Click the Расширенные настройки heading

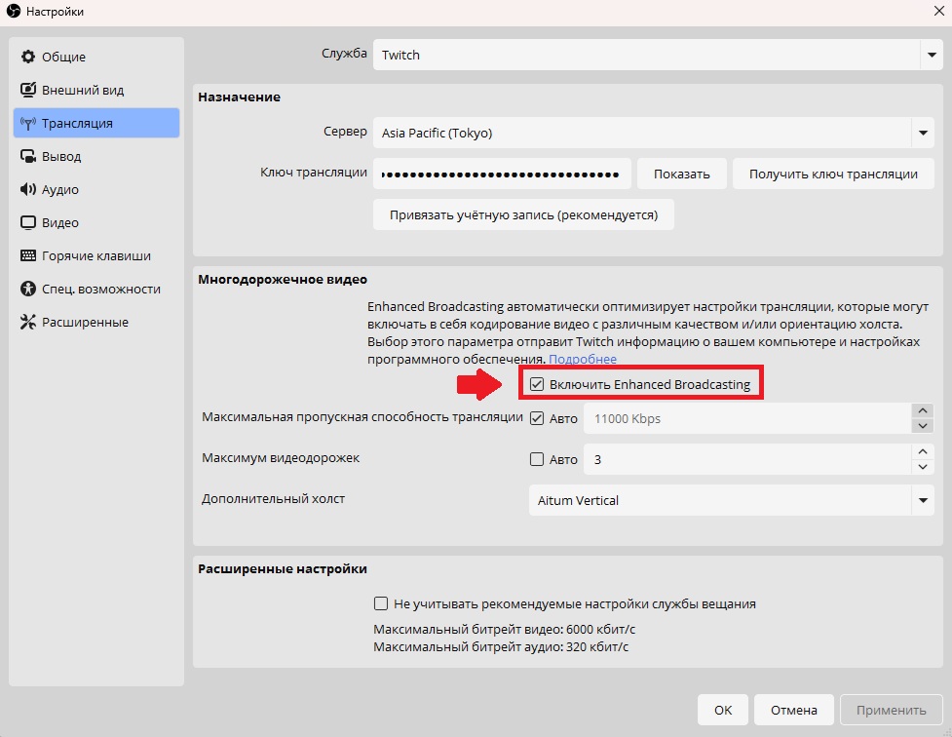[x=283, y=568]
